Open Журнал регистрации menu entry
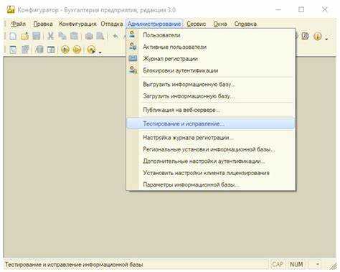 [211, 59]
